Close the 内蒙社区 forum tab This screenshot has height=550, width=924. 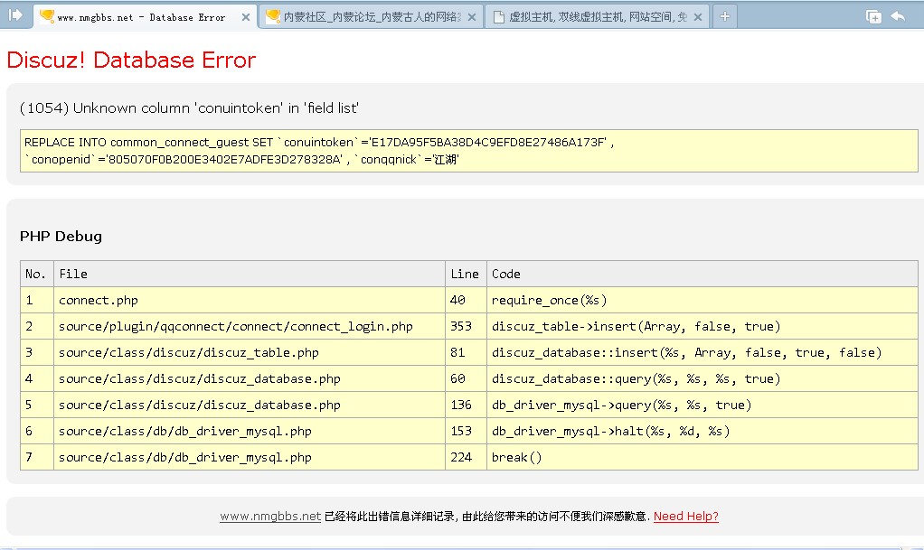[471, 18]
